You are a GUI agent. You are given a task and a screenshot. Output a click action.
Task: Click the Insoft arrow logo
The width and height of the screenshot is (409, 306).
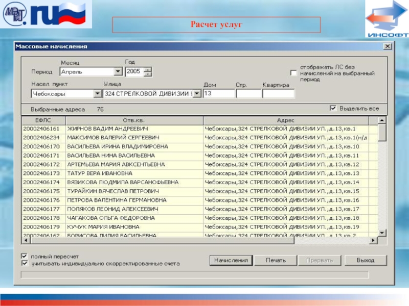pos(387,19)
